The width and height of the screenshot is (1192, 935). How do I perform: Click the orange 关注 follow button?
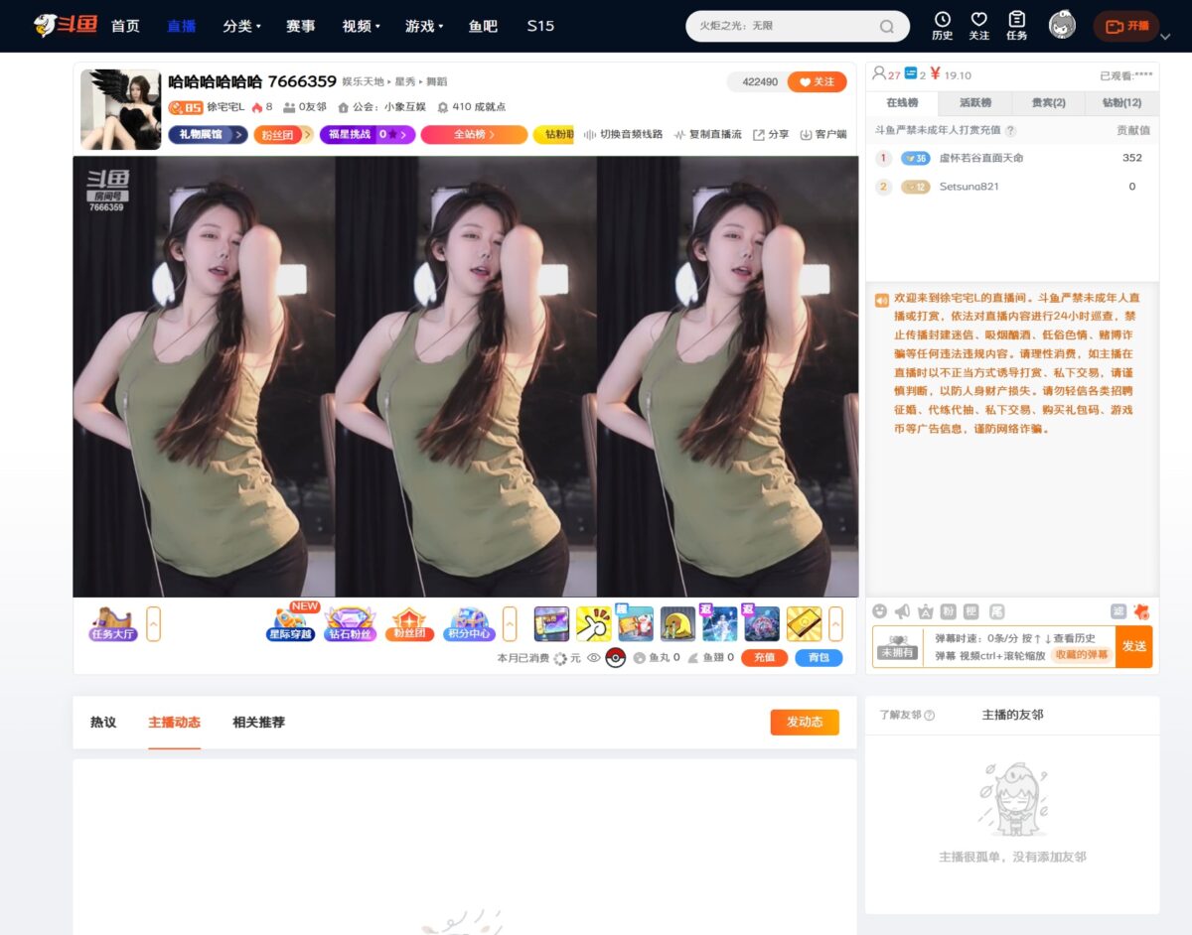tap(817, 81)
